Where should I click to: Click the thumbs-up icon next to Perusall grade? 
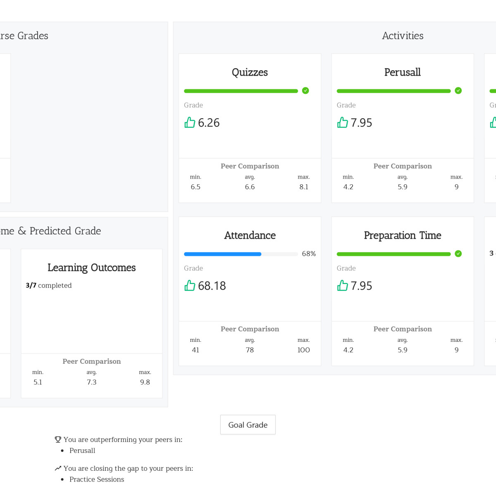343,123
